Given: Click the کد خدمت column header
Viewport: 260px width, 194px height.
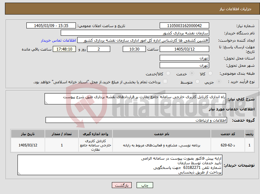Looking at the screenshot, I should [x=228, y=134].
